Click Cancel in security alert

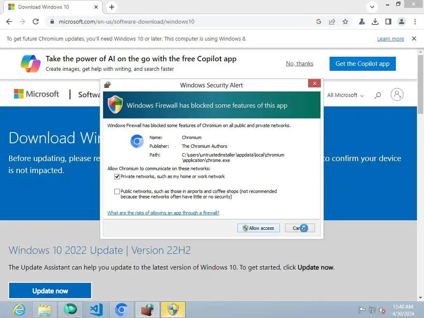(300, 228)
